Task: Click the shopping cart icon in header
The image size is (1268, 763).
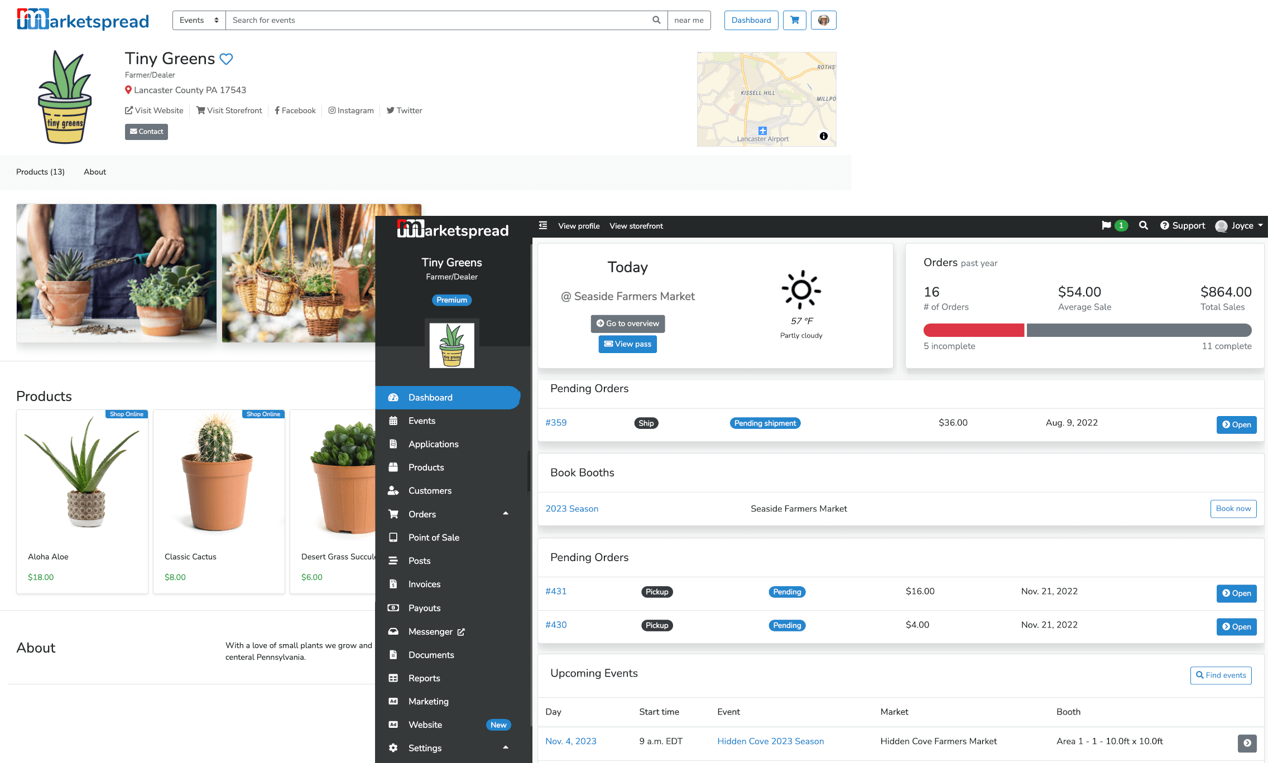Action: tap(794, 20)
